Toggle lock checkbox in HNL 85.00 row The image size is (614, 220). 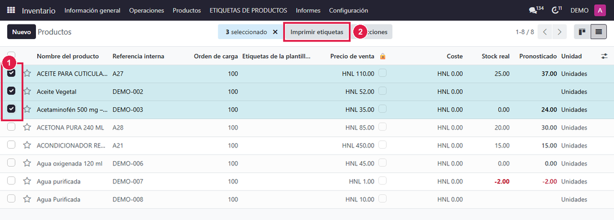[x=383, y=127]
